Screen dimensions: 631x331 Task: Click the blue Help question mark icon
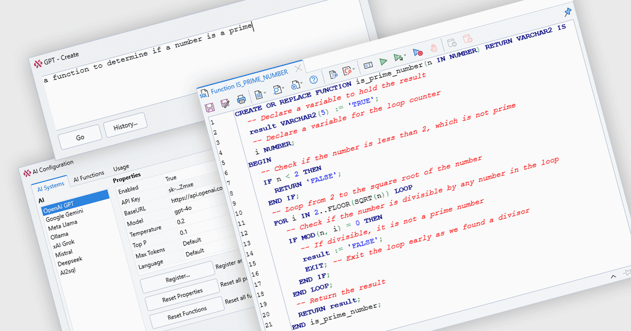313,80
